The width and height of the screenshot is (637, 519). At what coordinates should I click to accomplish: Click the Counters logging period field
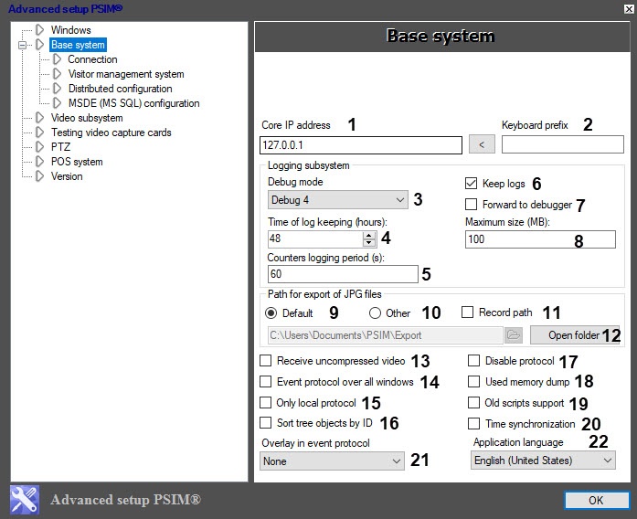343,274
